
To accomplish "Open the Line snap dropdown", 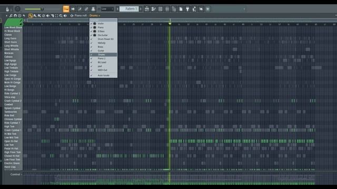I will pyautogui.click(x=107, y=9).
